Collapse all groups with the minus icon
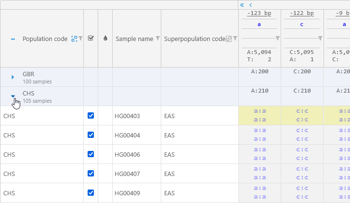Image resolution: width=350 pixels, height=203 pixels. click(x=13, y=39)
